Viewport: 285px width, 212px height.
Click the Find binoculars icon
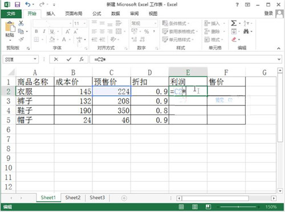246,31
